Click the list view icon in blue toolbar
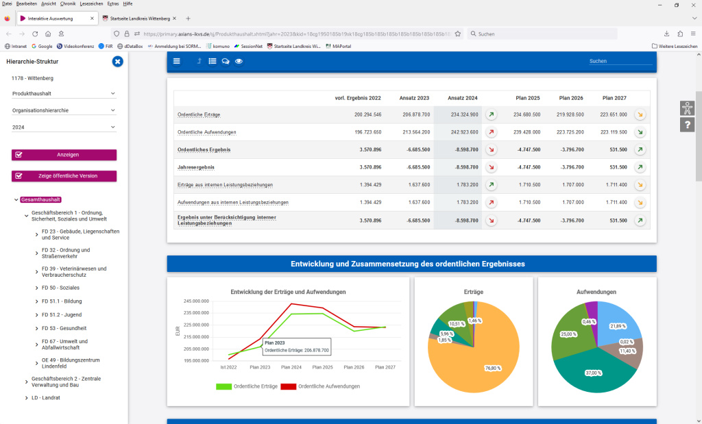This screenshot has height=424, width=702. pyautogui.click(x=213, y=62)
